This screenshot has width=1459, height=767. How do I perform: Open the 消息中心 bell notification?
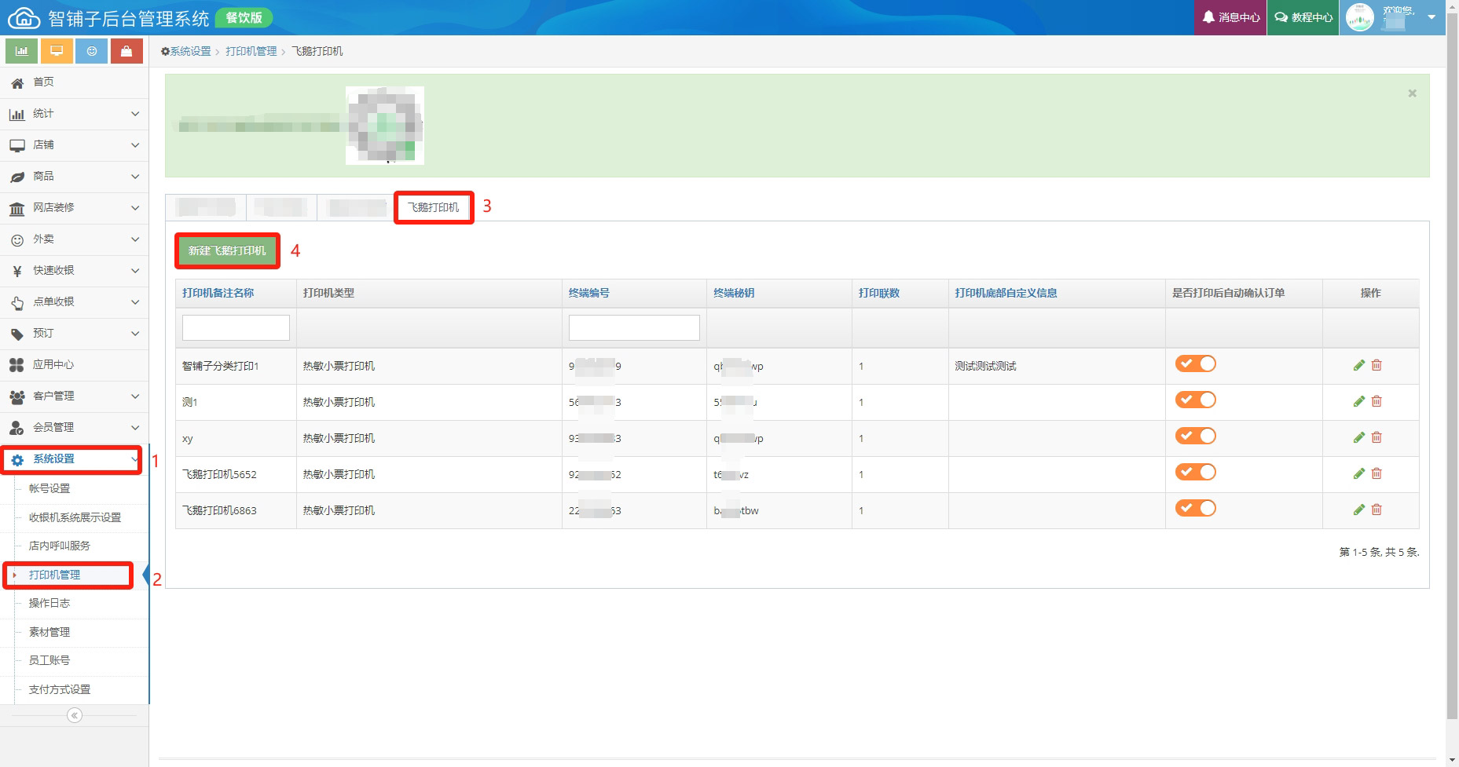coord(1230,17)
